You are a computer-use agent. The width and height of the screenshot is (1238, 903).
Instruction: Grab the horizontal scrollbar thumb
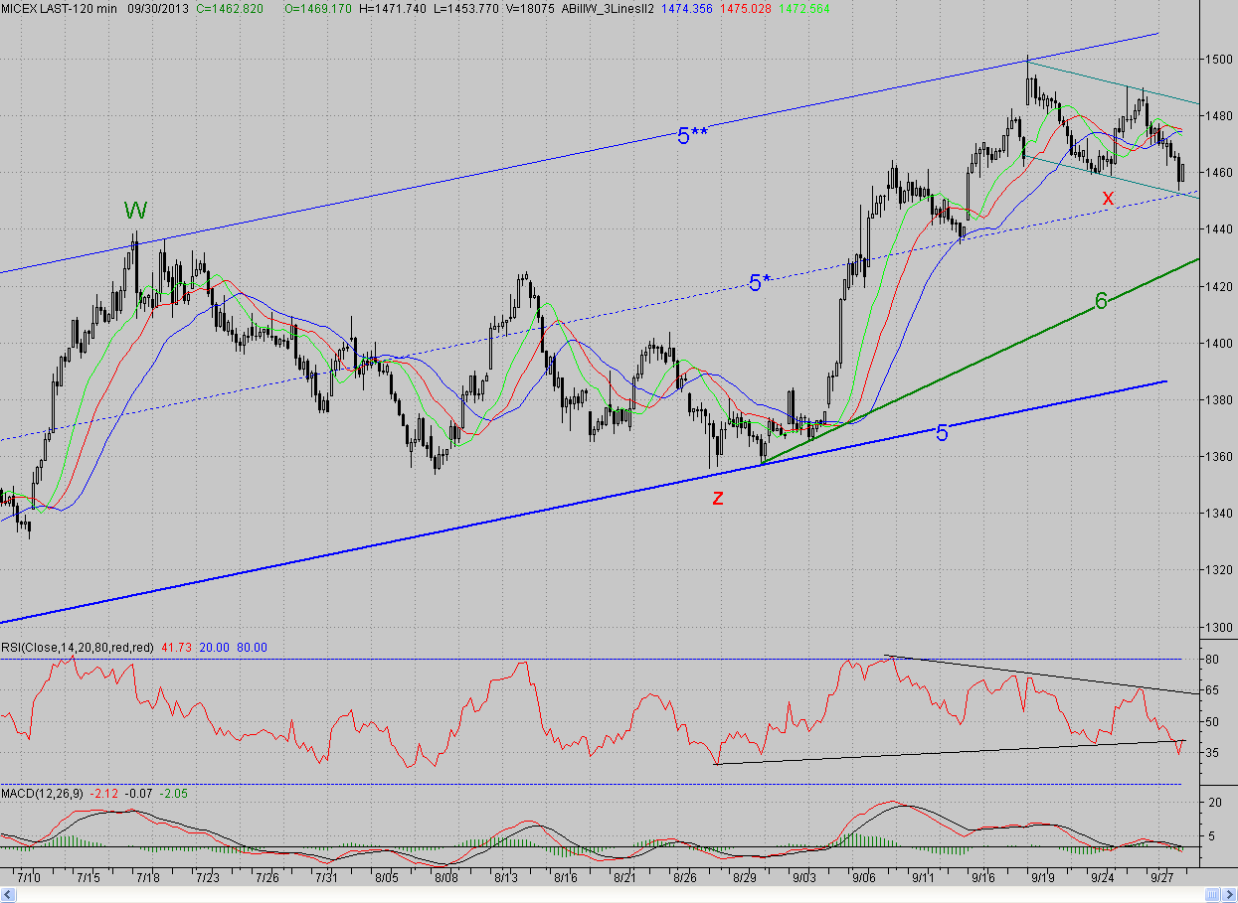pyautogui.click(x=1212, y=895)
